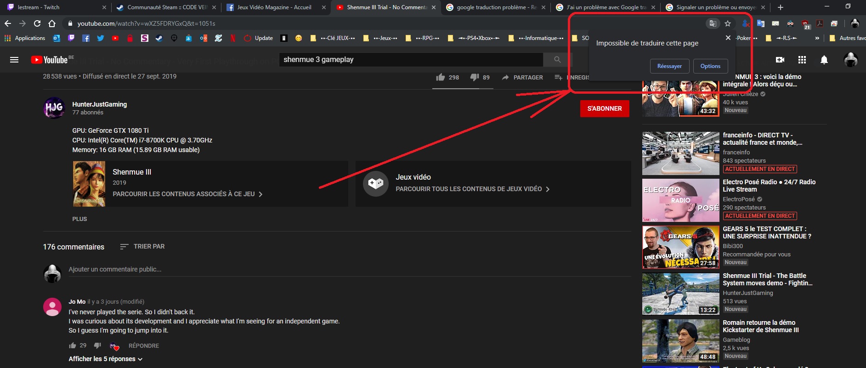Go back to previous page
Image resolution: width=866 pixels, height=368 pixels.
8,23
